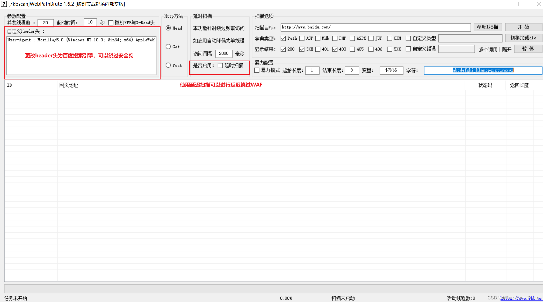Enable the 暴力模式 brute force checkbox
Viewport: 543px width, 302px height.
click(257, 70)
